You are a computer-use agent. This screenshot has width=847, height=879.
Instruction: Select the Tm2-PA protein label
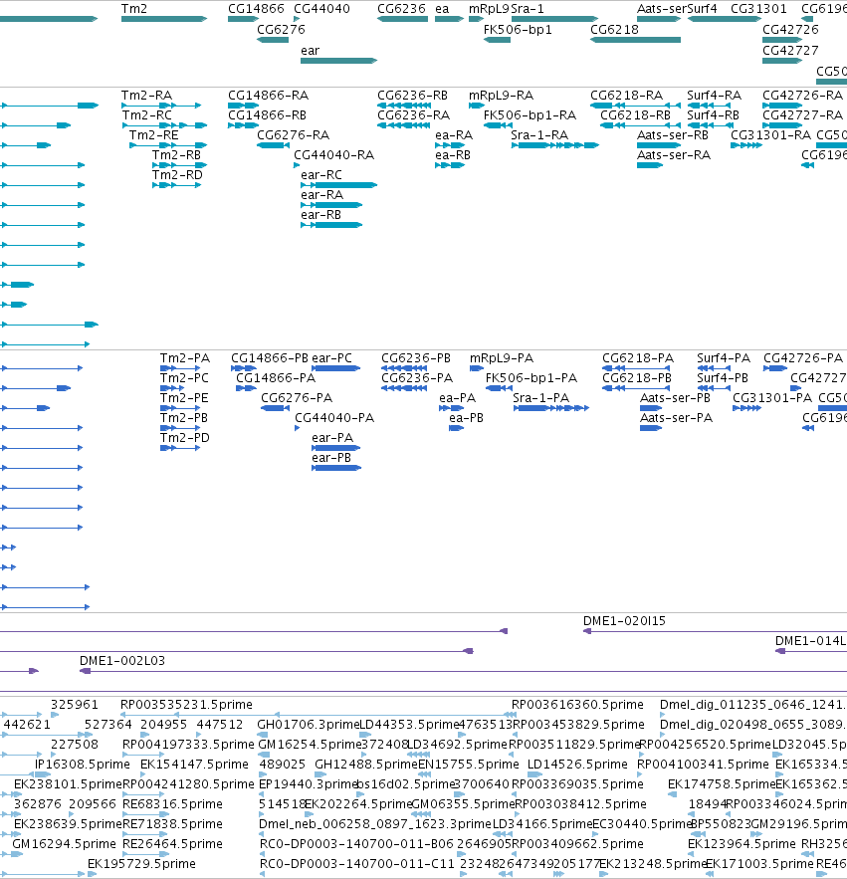point(185,358)
